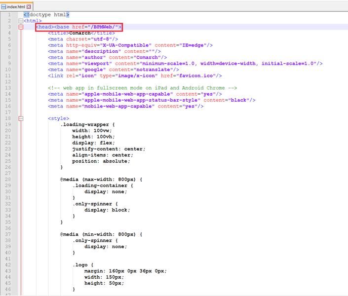
Task: Click the 'Comarch' title text
Action: [x=80, y=33]
